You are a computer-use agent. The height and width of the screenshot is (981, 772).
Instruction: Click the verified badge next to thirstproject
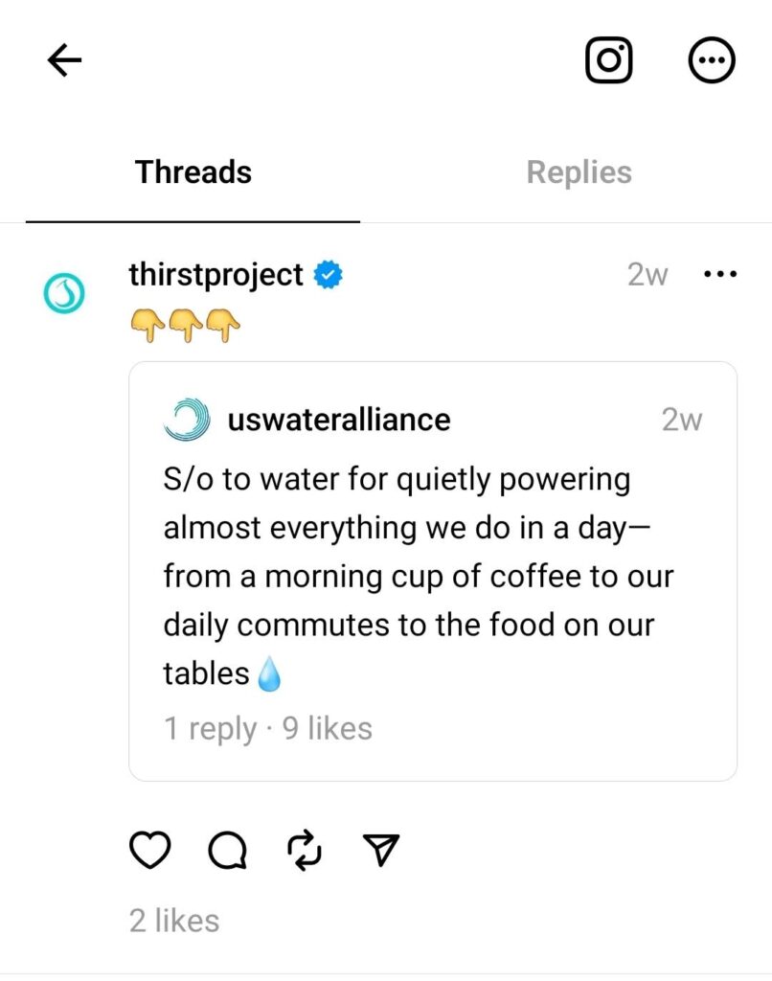coord(327,274)
